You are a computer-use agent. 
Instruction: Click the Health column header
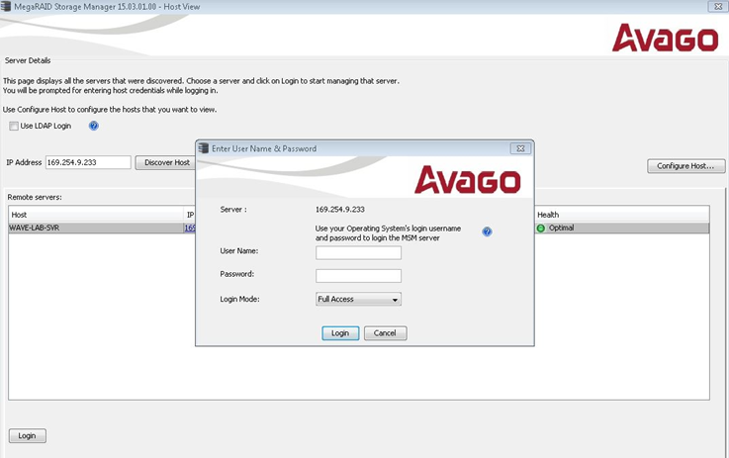click(622, 215)
